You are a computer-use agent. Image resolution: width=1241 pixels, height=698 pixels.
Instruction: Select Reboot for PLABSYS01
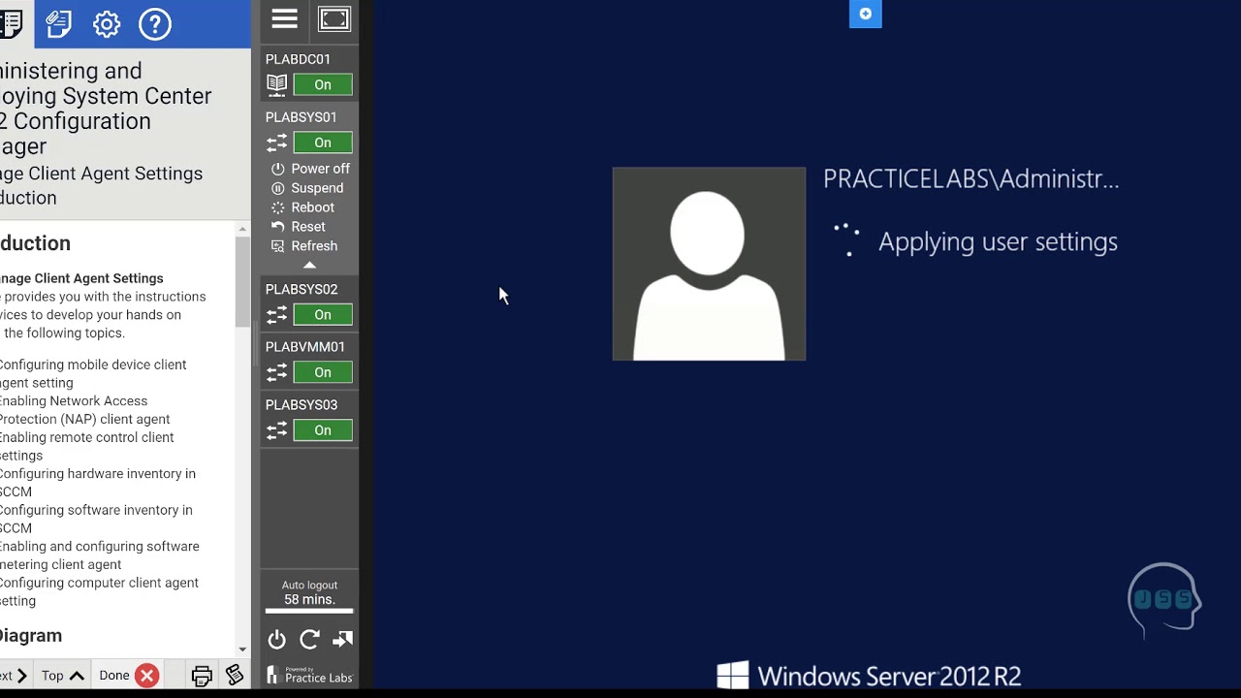coord(302,207)
